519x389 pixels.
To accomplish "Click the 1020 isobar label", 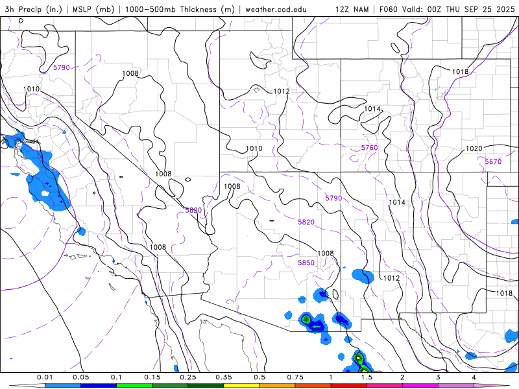I will [x=474, y=148].
